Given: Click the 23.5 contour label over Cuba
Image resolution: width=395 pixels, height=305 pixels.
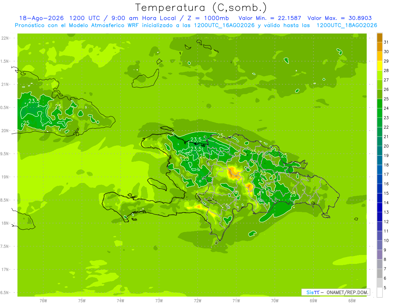Looking at the screenshot, I should (34, 101).
